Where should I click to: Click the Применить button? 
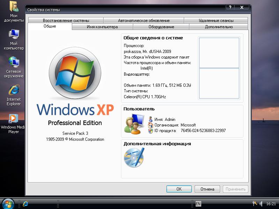pyautogui.click(x=235, y=189)
